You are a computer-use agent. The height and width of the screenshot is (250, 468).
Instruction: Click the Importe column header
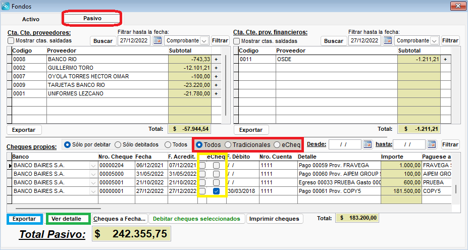click(401, 157)
